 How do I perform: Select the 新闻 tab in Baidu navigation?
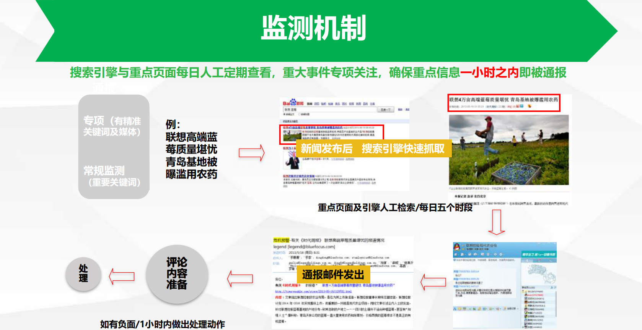coord(310,104)
